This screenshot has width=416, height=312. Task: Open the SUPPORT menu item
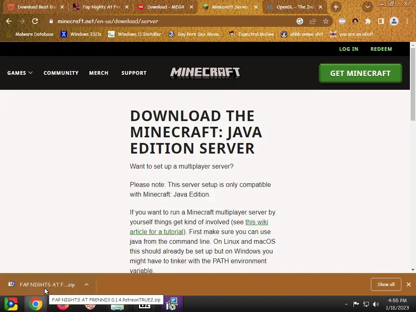tap(134, 73)
